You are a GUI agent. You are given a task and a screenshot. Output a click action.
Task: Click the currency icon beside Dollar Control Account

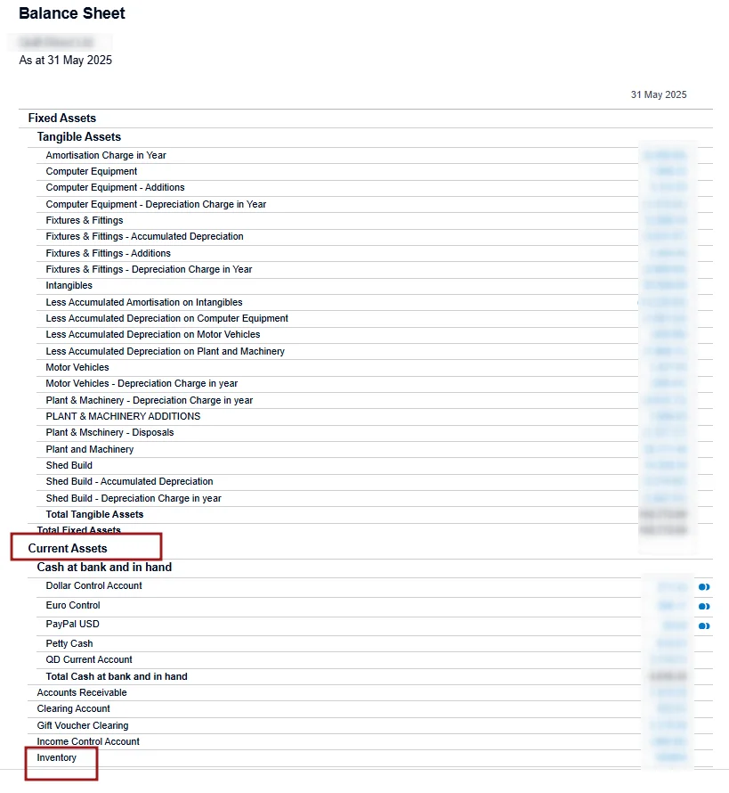703,587
